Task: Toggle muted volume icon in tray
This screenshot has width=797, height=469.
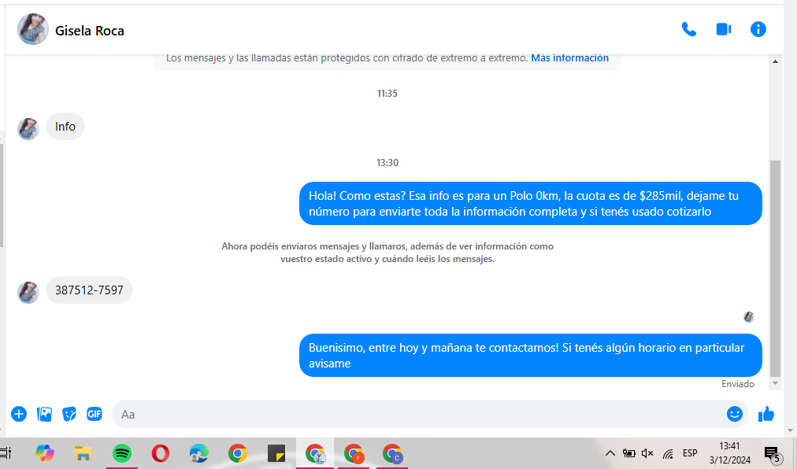Action: click(x=647, y=453)
